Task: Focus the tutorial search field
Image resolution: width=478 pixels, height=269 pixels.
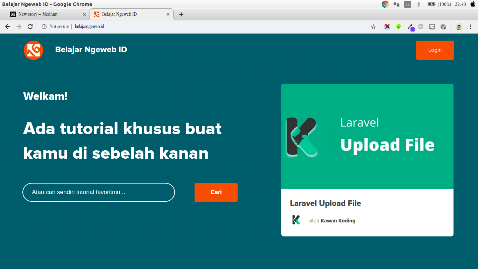Action: pyautogui.click(x=99, y=192)
